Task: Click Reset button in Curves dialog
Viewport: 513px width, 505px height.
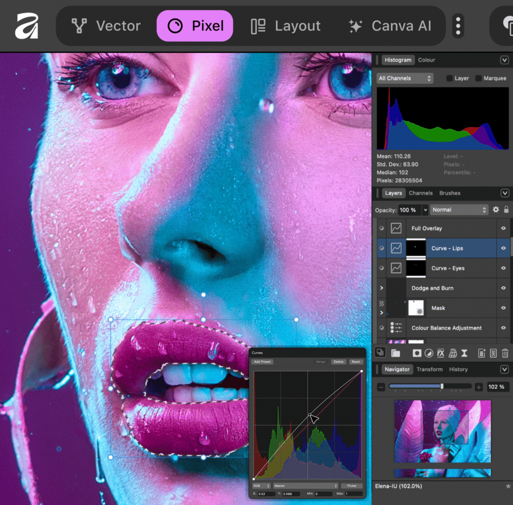Action: [x=355, y=362]
